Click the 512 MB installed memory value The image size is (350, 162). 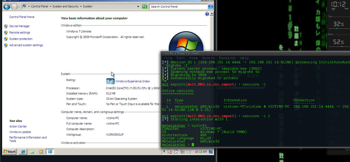[x=111, y=93]
